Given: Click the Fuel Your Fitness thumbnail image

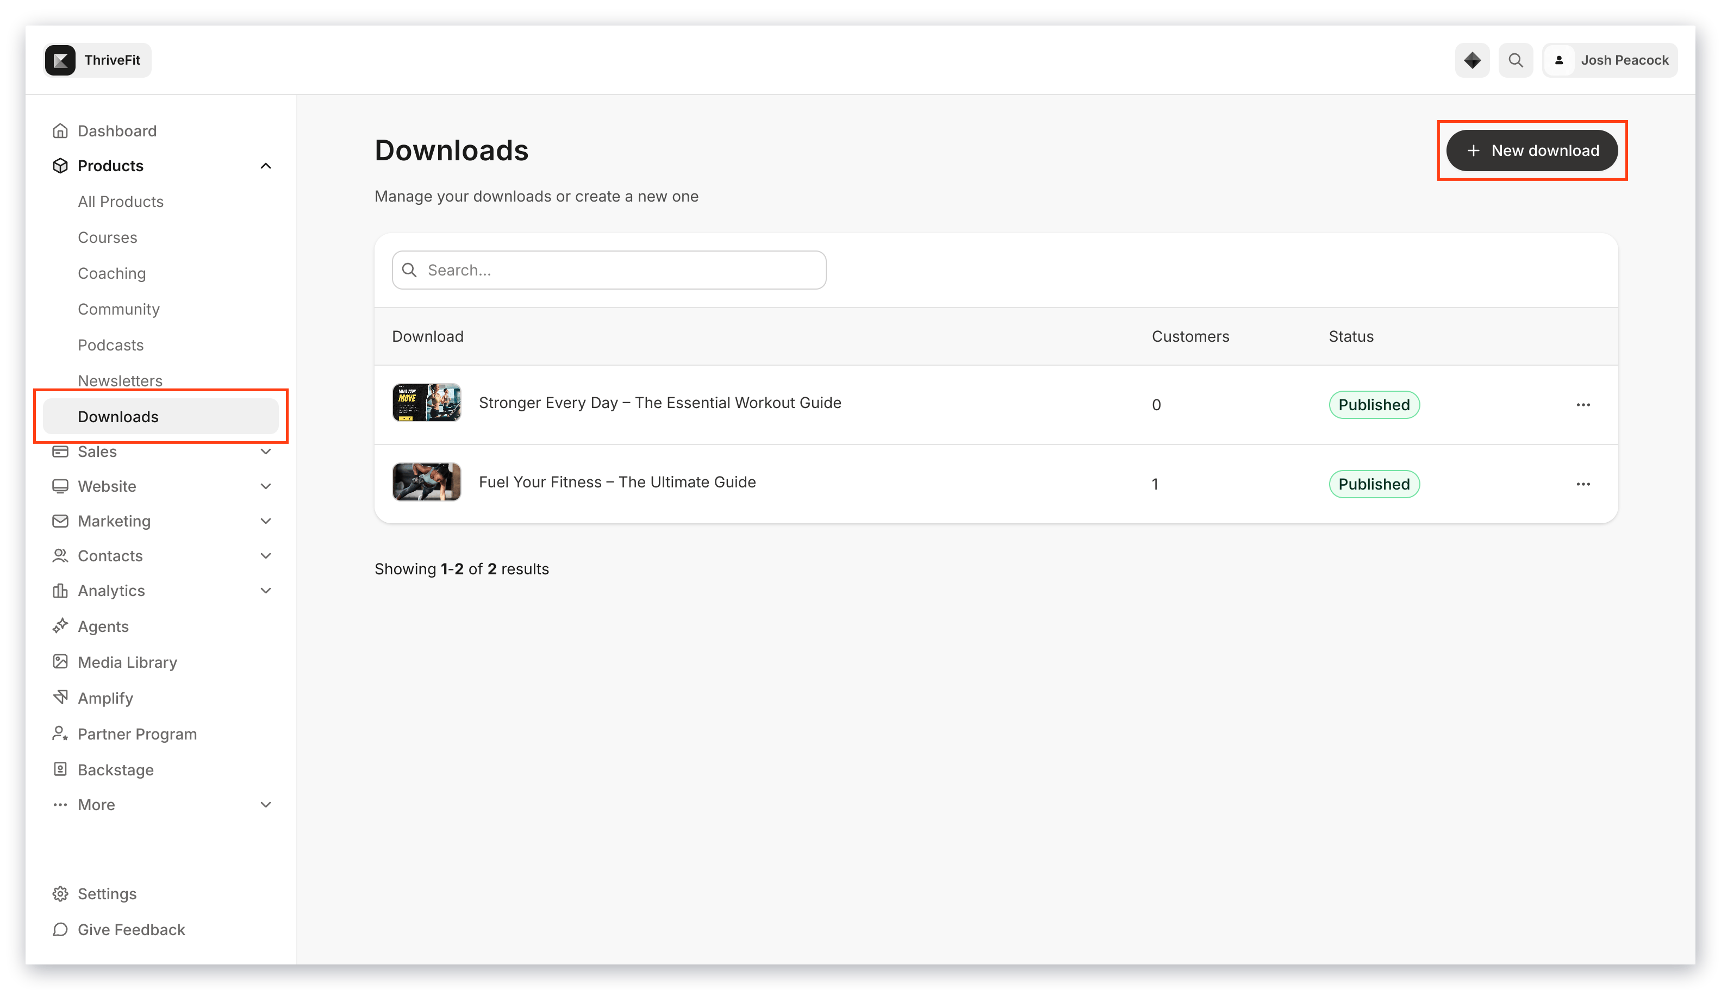Looking at the screenshot, I should (427, 482).
